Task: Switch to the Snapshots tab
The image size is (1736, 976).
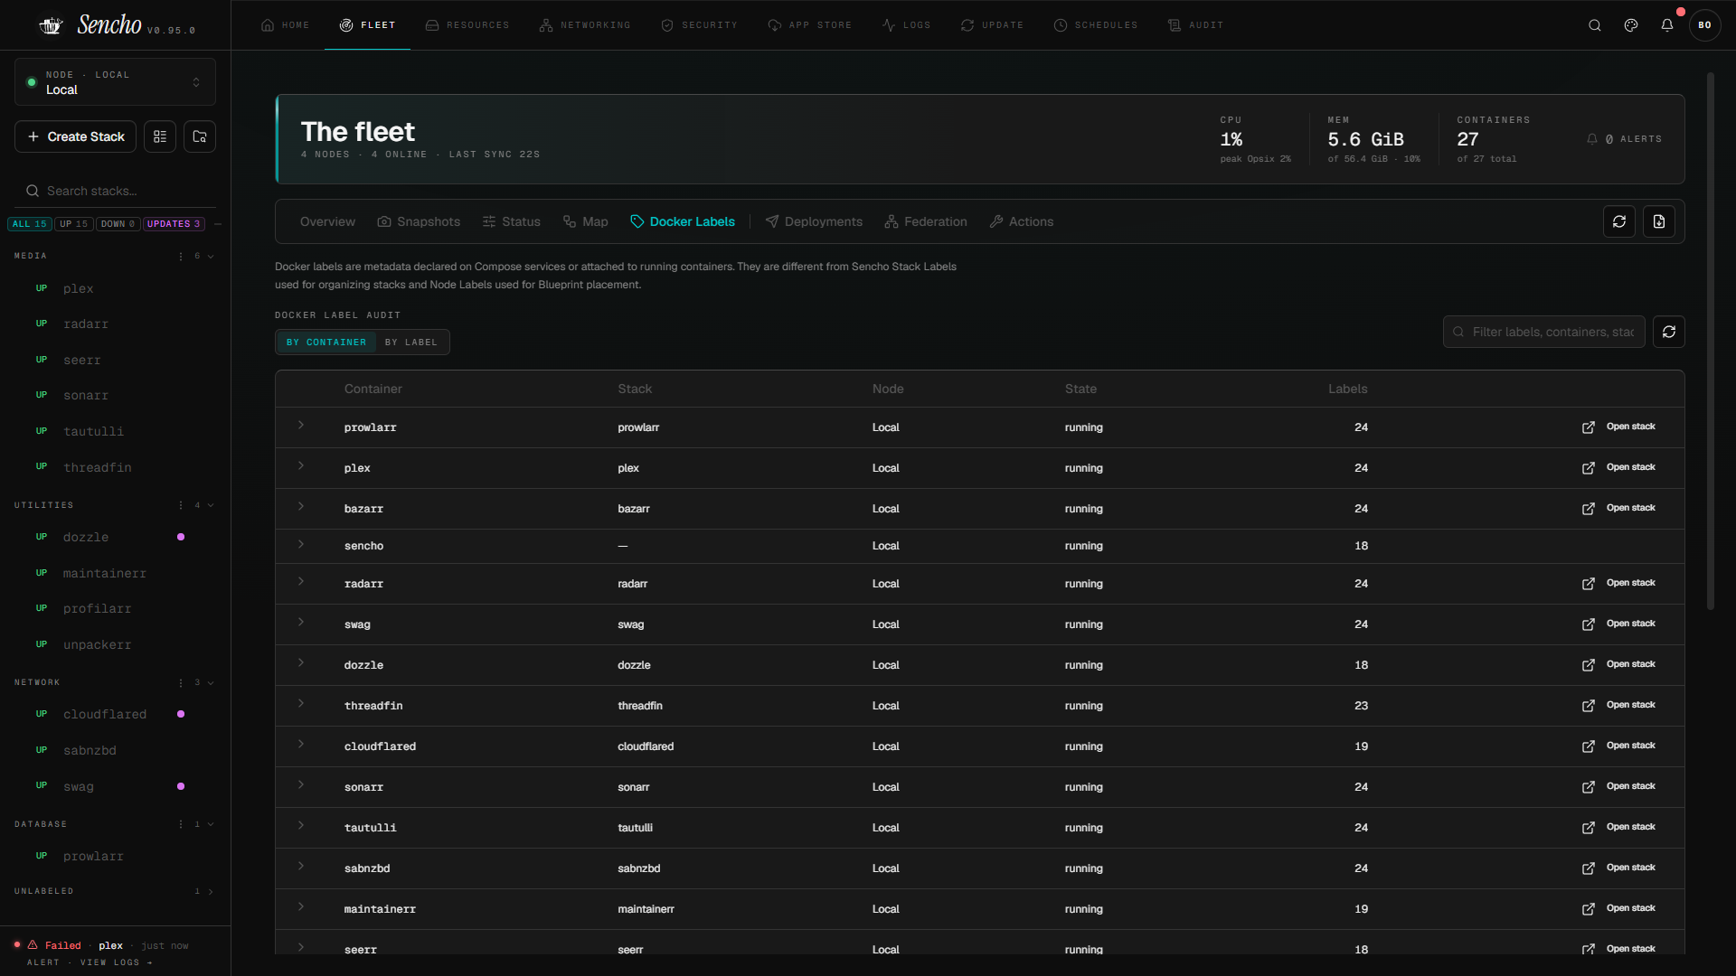Action: point(419,221)
